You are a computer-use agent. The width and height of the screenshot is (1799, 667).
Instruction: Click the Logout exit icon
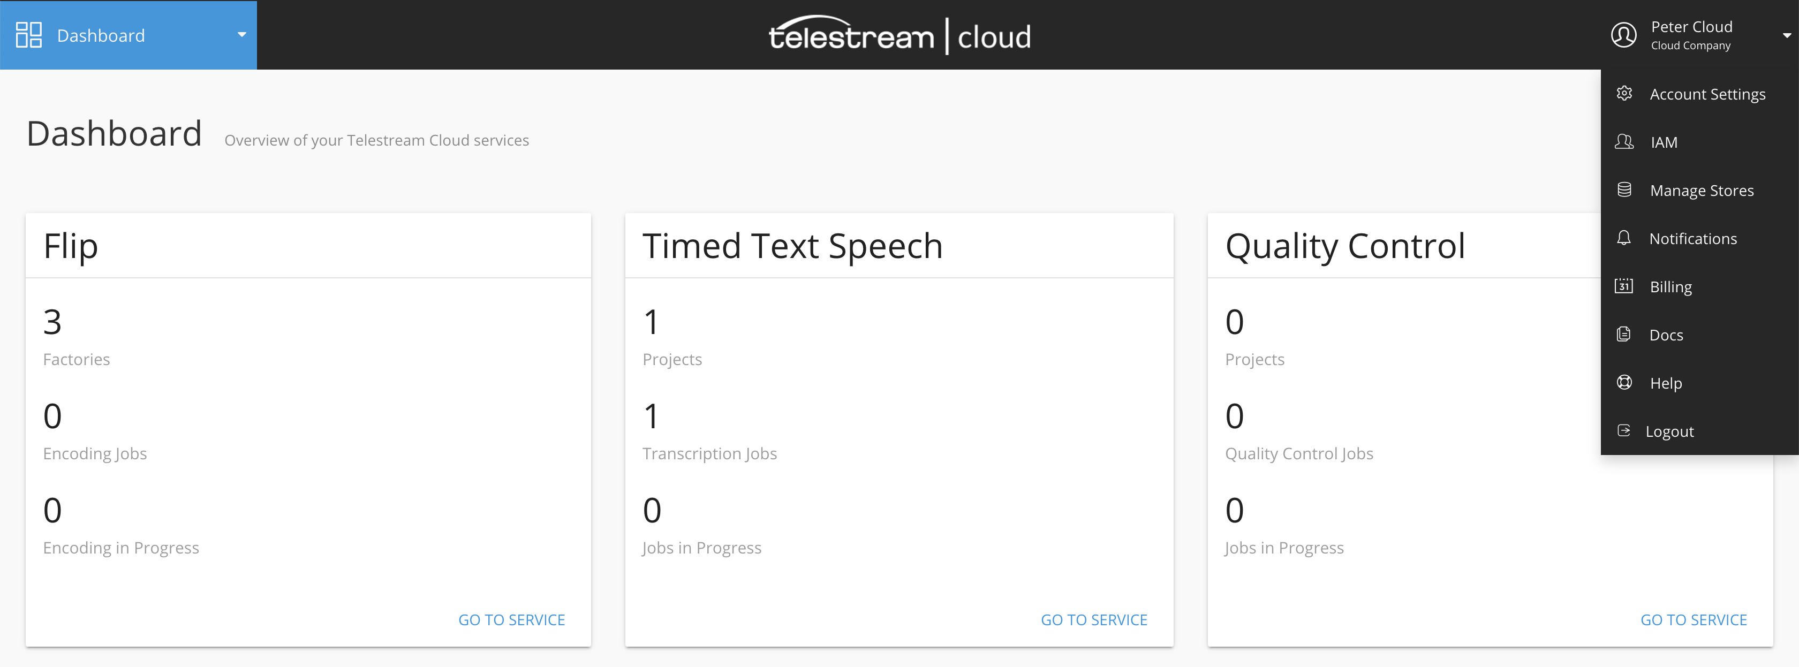point(1624,430)
